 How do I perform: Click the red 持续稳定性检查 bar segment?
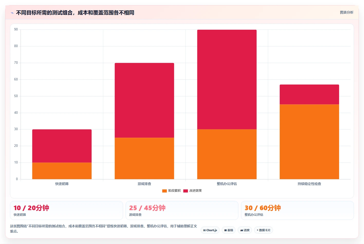click(309, 94)
